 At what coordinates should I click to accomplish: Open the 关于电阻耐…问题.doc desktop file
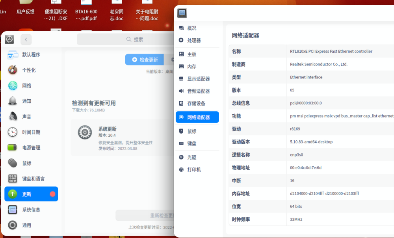pyautogui.click(x=147, y=11)
